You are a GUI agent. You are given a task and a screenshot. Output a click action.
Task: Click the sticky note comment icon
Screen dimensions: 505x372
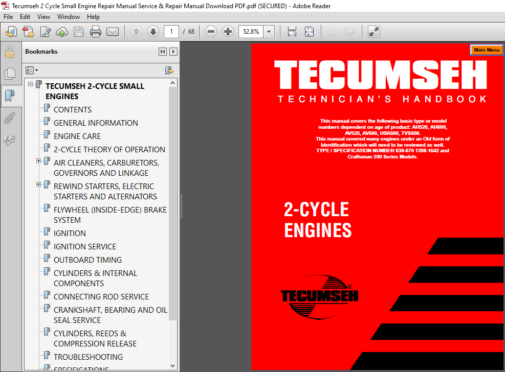click(333, 32)
